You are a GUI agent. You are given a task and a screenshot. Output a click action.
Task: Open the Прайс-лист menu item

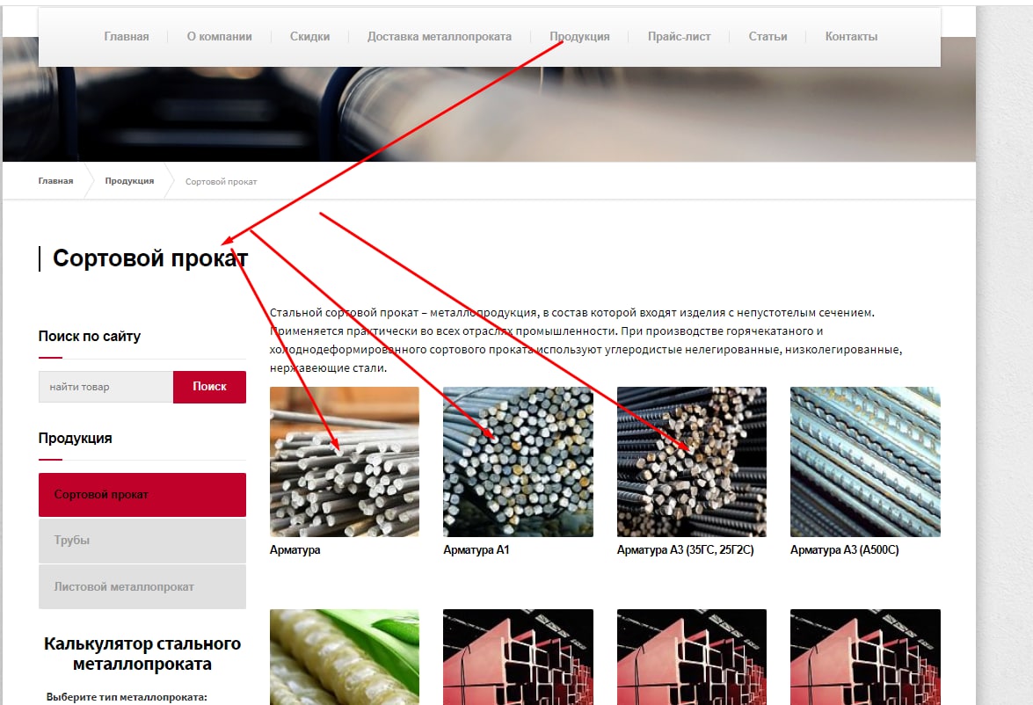tap(680, 37)
